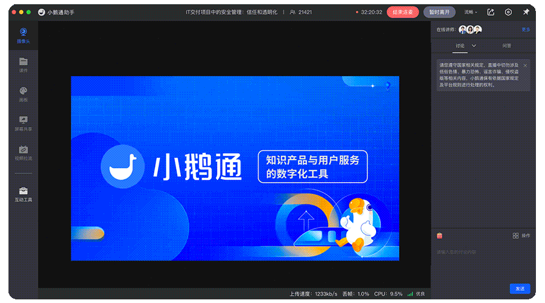Toggle the pin window icon

(526, 12)
